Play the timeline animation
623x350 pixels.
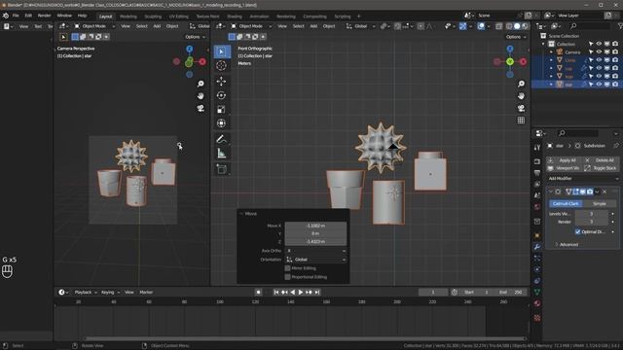coord(301,292)
